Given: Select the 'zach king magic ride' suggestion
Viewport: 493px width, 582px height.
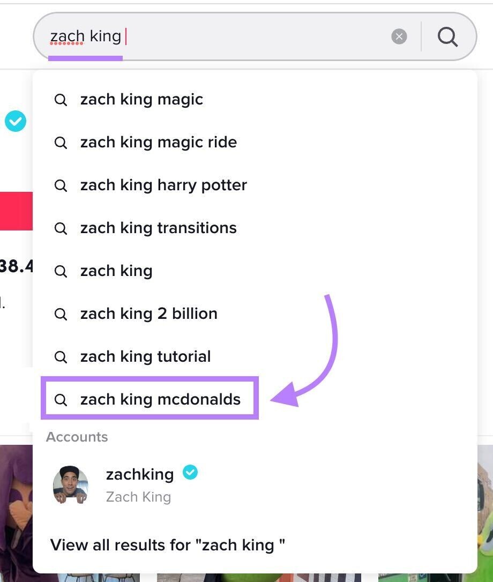Looking at the screenshot, I should click(158, 142).
